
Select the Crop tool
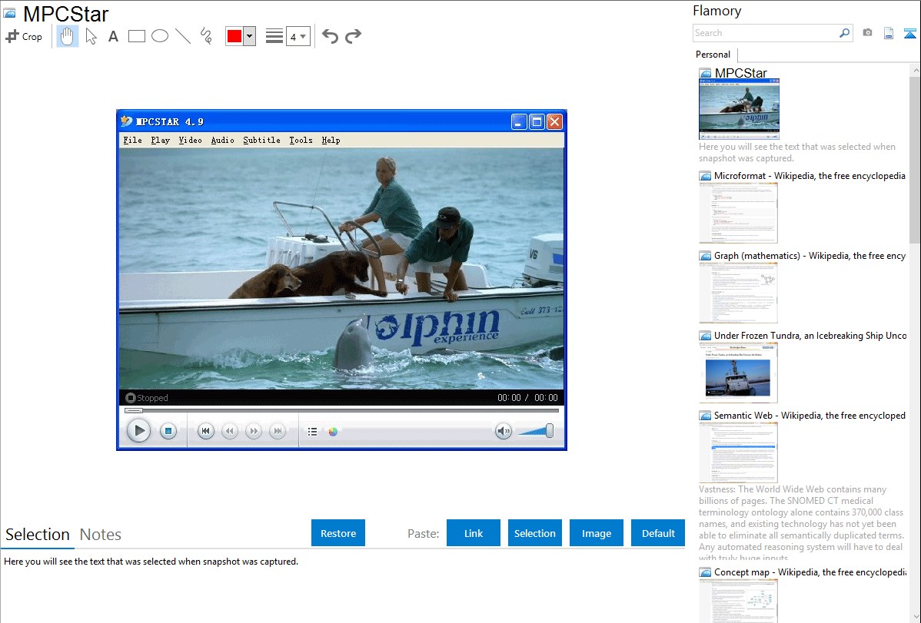click(x=24, y=36)
